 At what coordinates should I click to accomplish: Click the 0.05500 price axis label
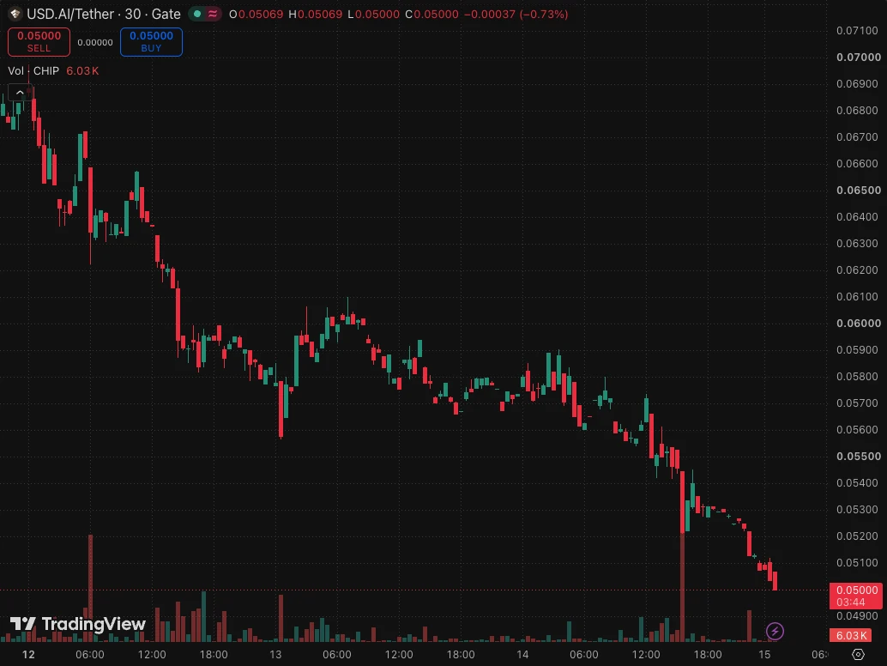click(x=858, y=456)
